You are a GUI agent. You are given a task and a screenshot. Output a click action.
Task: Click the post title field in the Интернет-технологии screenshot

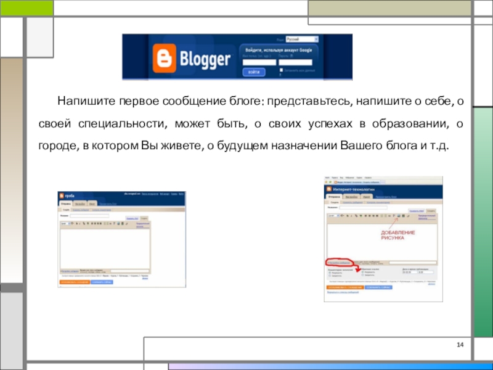[363, 208]
